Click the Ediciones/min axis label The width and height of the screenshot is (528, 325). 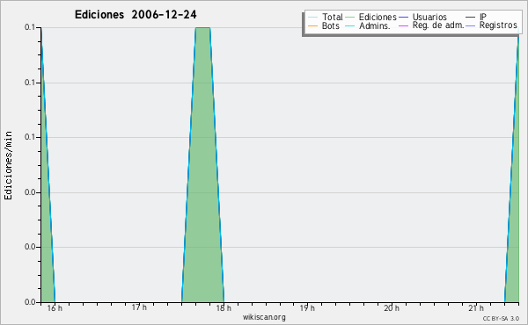click(x=8, y=165)
